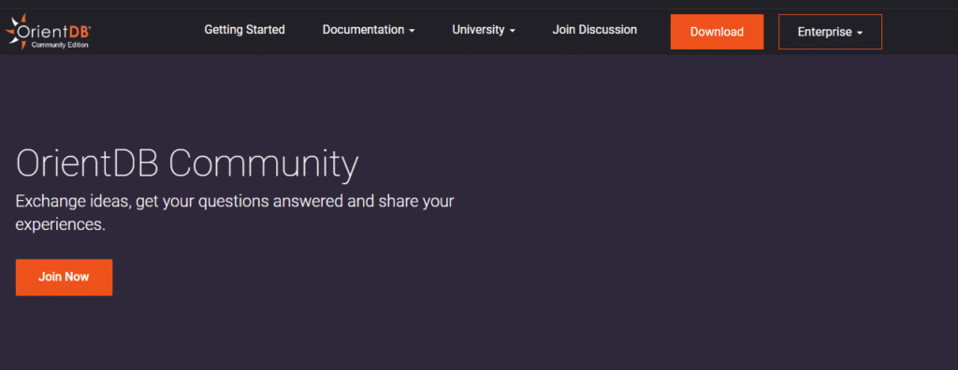Click the orange Download button
This screenshot has width=958, height=370.
click(717, 32)
